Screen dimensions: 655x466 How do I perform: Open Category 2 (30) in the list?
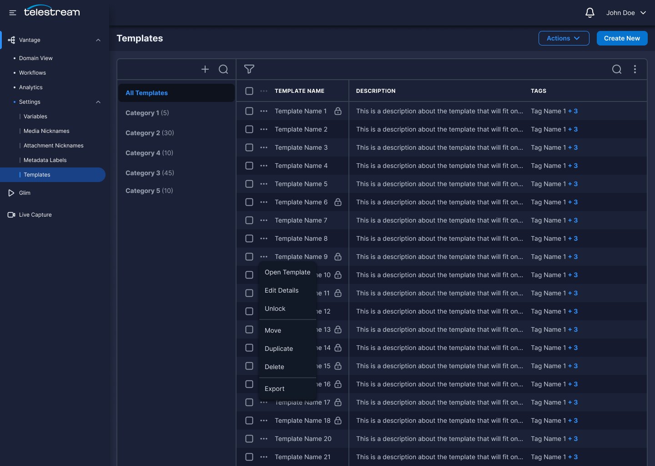click(x=150, y=133)
